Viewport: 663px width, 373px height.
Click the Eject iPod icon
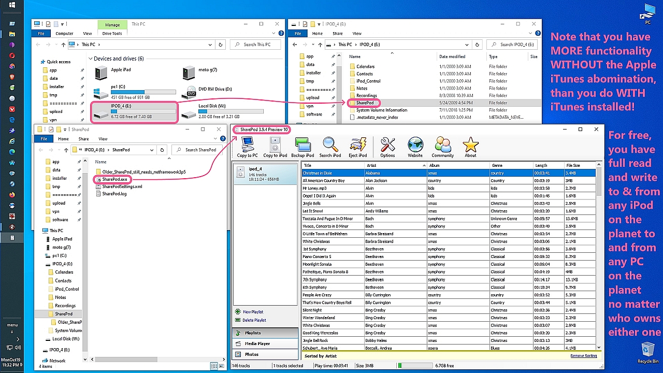pos(357,147)
